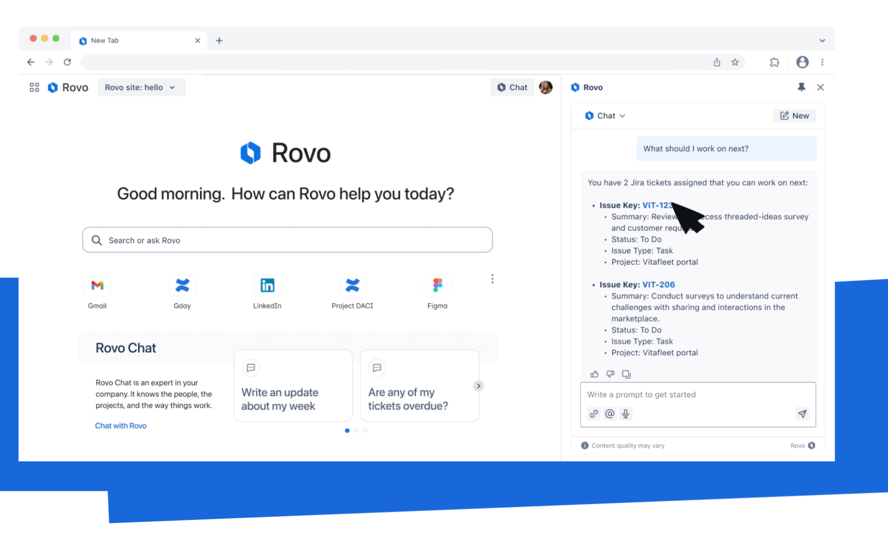The image size is (888, 542).
Task: Expand the tab search chevron
Action: click(822, 40)
